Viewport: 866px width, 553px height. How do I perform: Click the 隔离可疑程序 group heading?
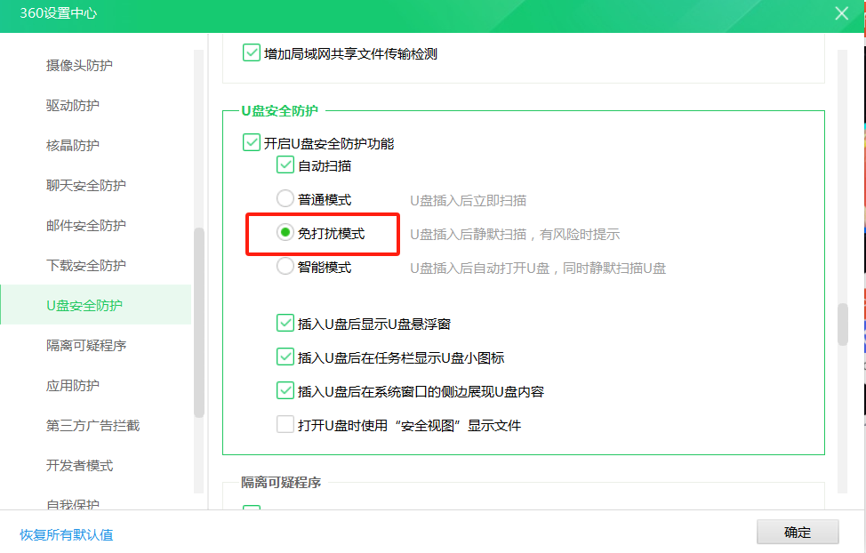281,483
